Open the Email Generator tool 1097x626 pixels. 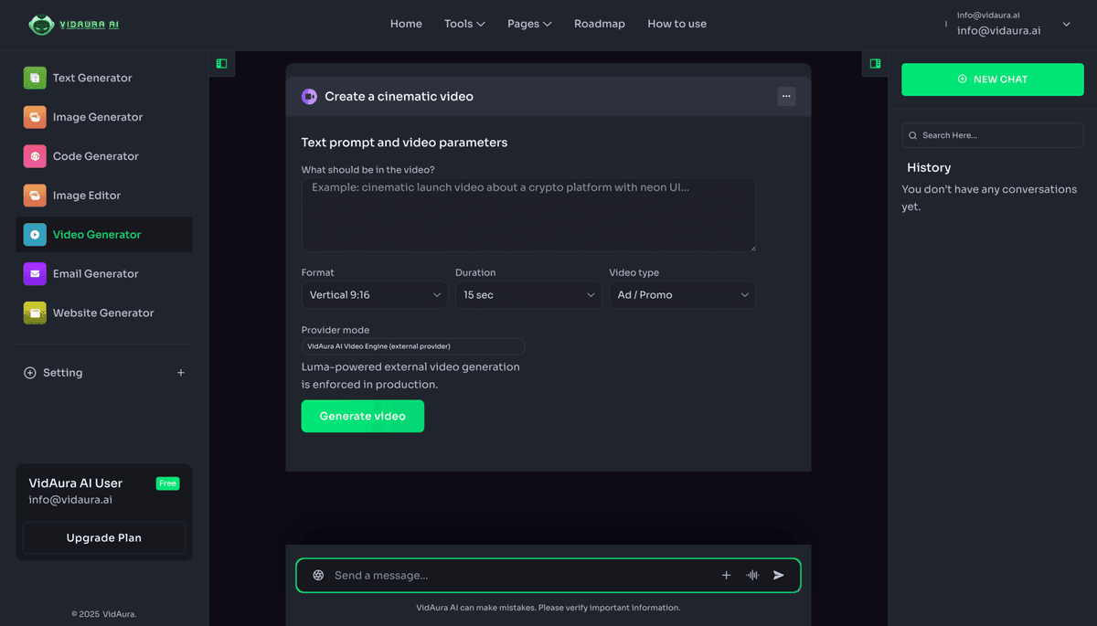95,273
